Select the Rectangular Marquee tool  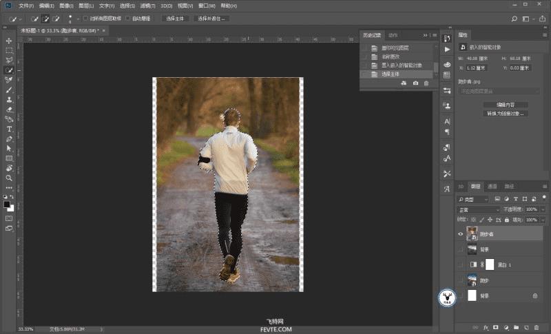tap(9, 50)
